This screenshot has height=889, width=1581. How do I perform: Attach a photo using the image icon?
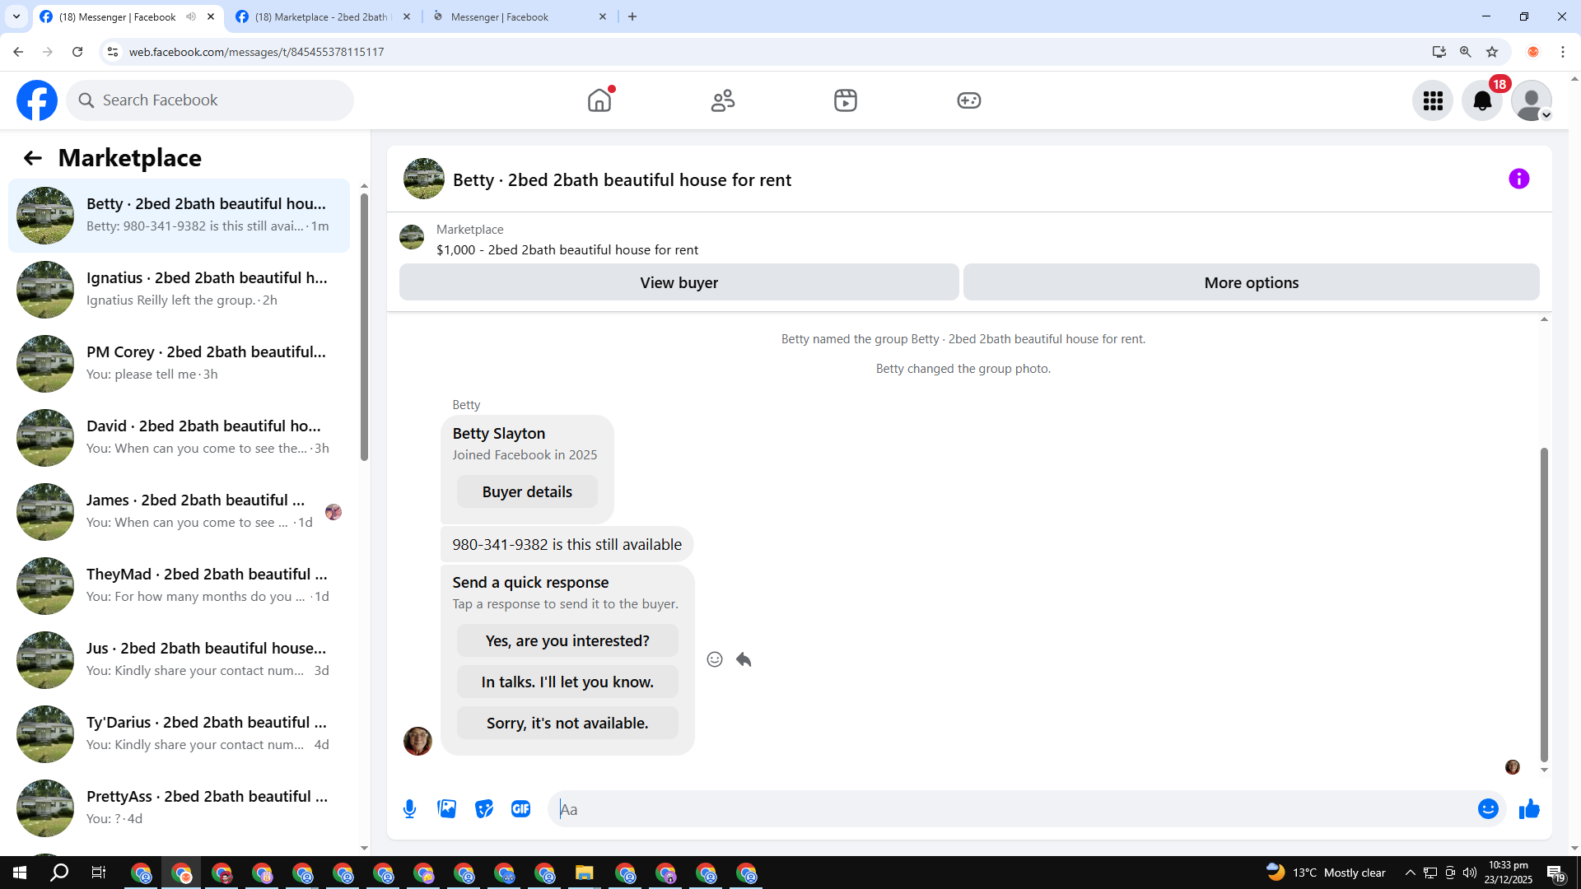pyautogui.click(x=447, y=809)
